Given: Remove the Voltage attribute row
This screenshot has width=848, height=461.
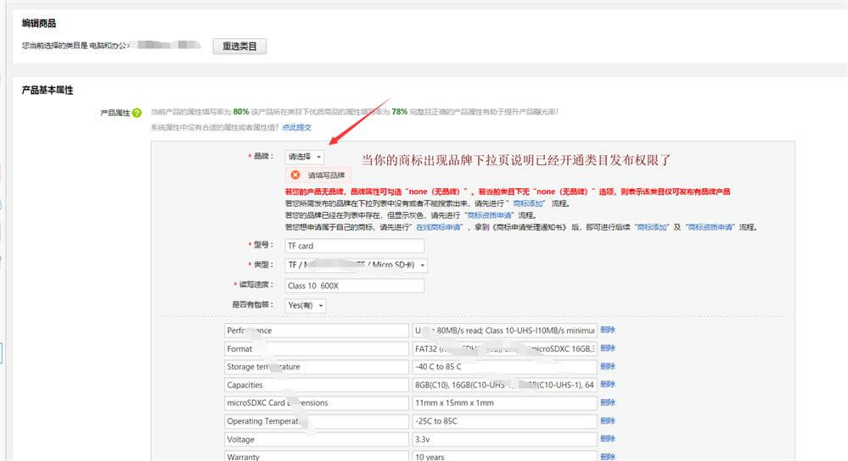Looking at the screenshot, I should click(608, 439).
